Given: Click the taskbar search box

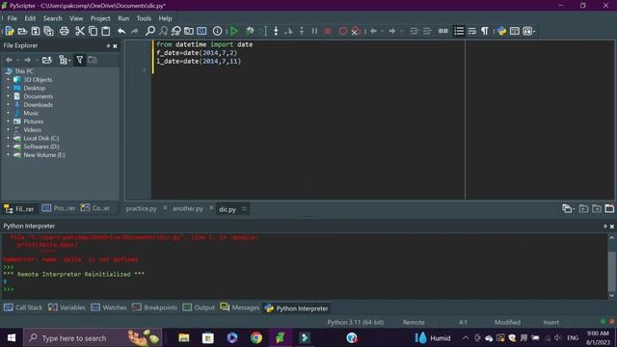Looking at the screenshot, I should pyautogui.click(x=93, y=337).
